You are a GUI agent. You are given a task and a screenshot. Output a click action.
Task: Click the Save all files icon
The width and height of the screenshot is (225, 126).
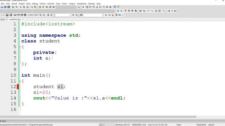click(8, 7)
